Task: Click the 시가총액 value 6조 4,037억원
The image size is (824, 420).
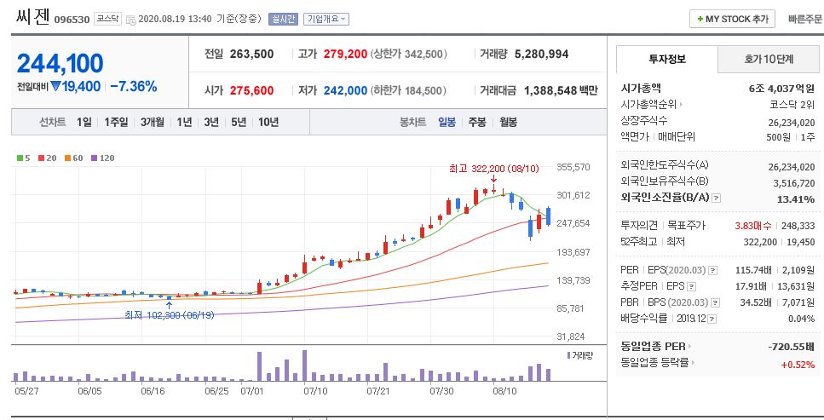Action: pyautogui.click(x=782, y=88)
